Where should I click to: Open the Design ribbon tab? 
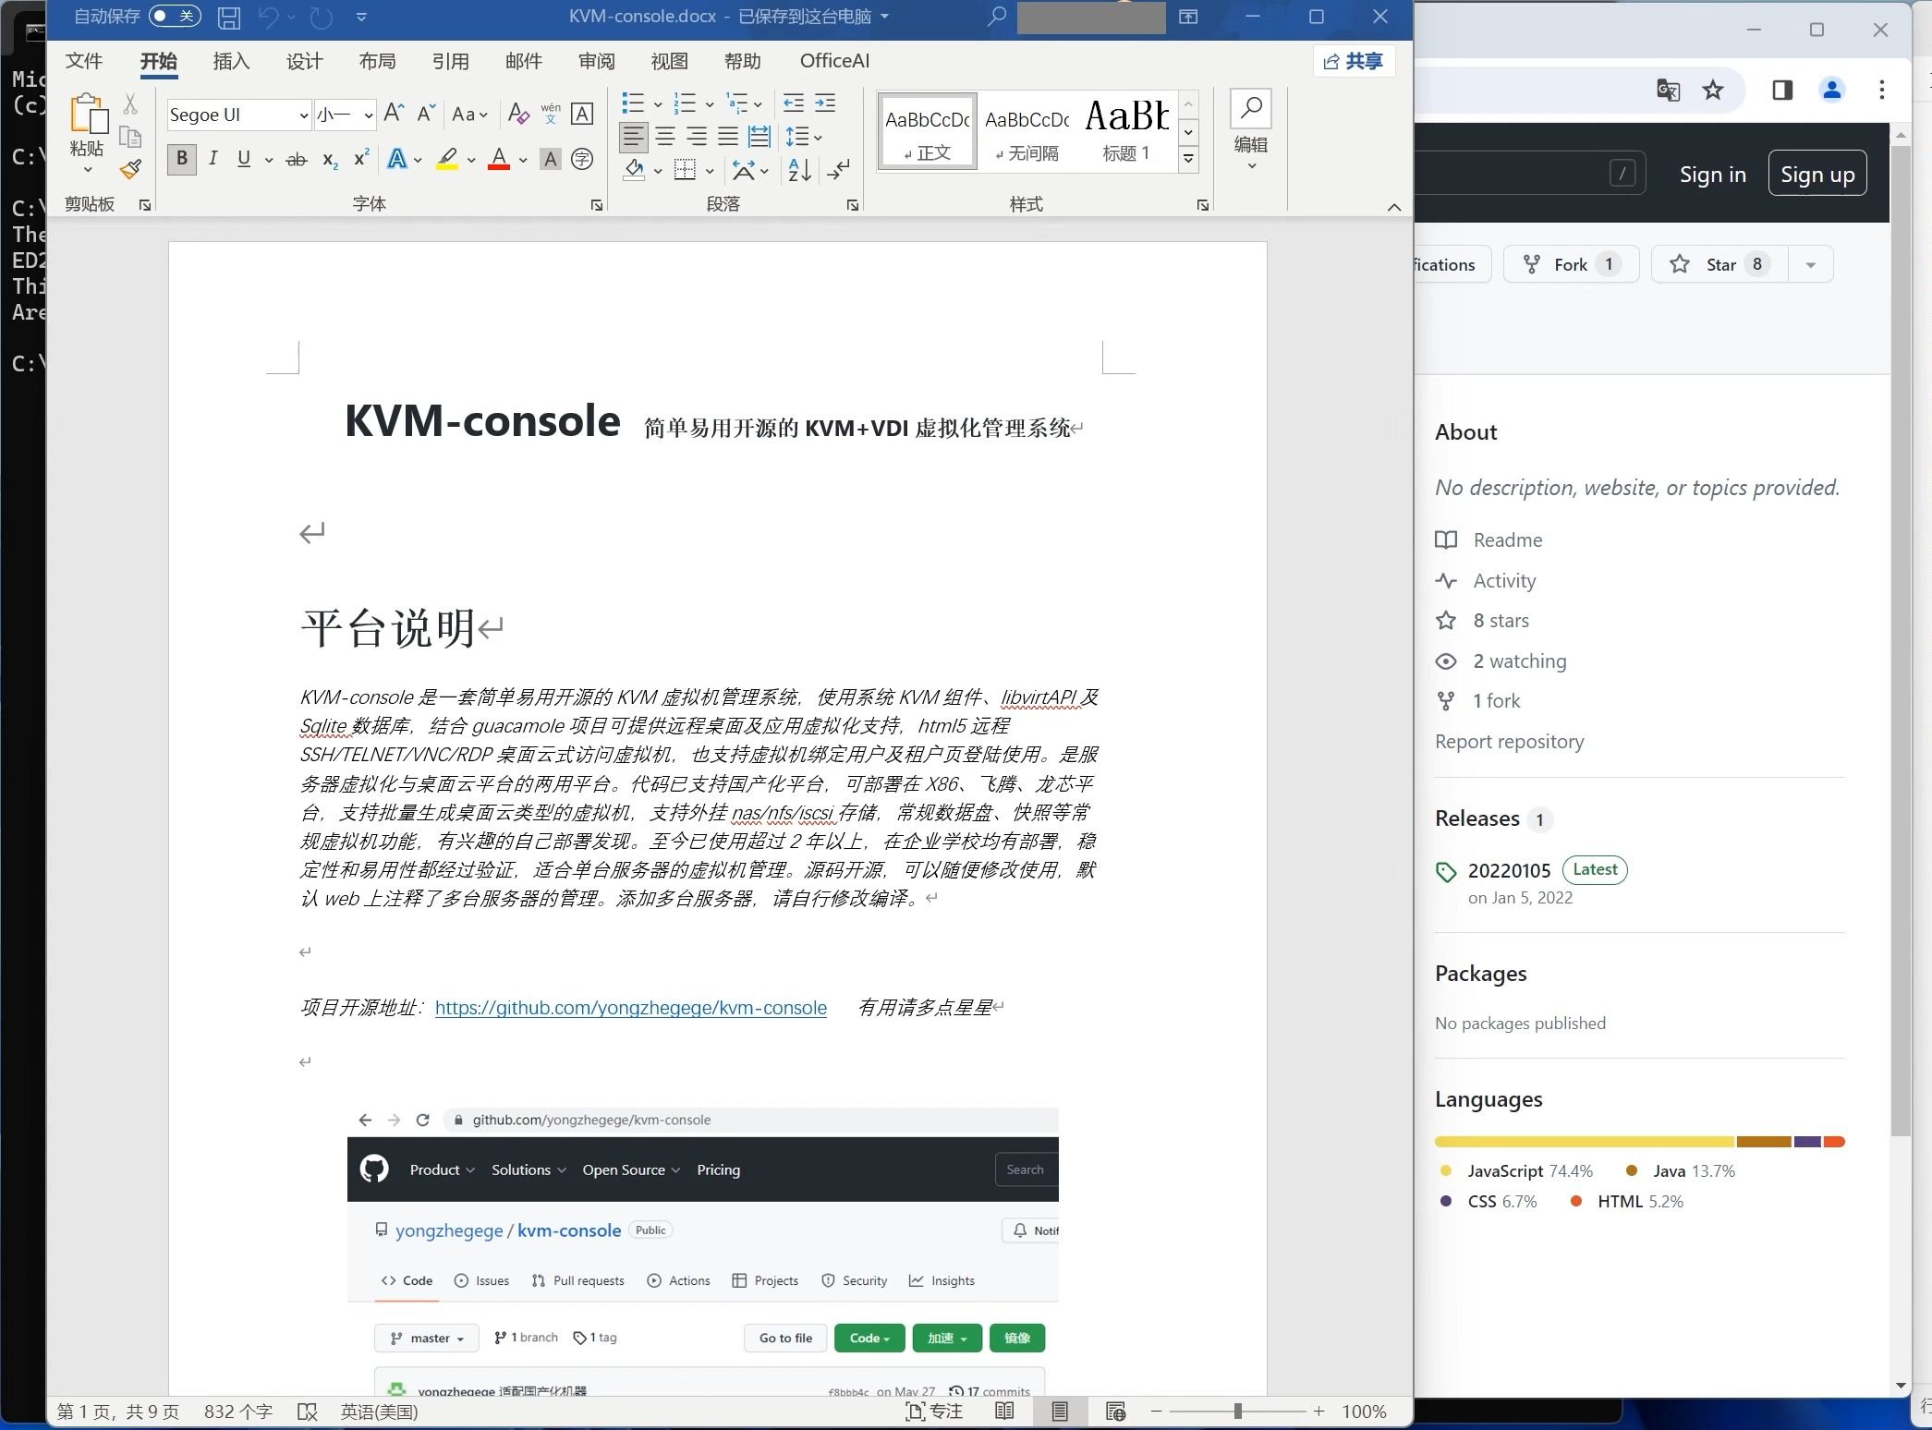point(305,61)
